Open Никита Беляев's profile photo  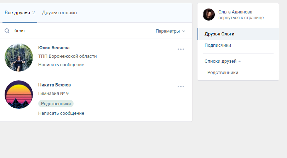click(x=19, y=95)
